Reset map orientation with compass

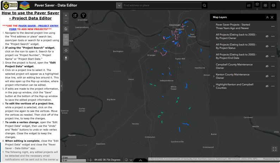click(x=66, y=58)
